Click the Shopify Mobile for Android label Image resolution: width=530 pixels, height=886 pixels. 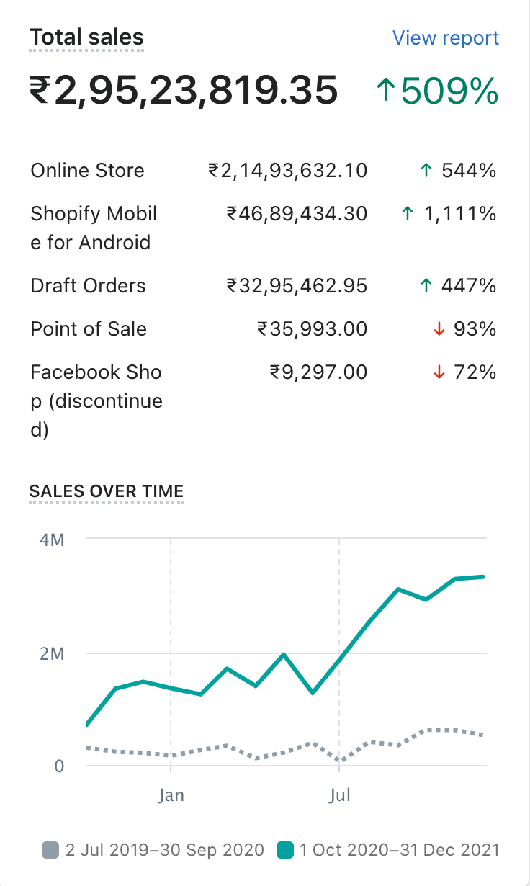coord(94,228)
